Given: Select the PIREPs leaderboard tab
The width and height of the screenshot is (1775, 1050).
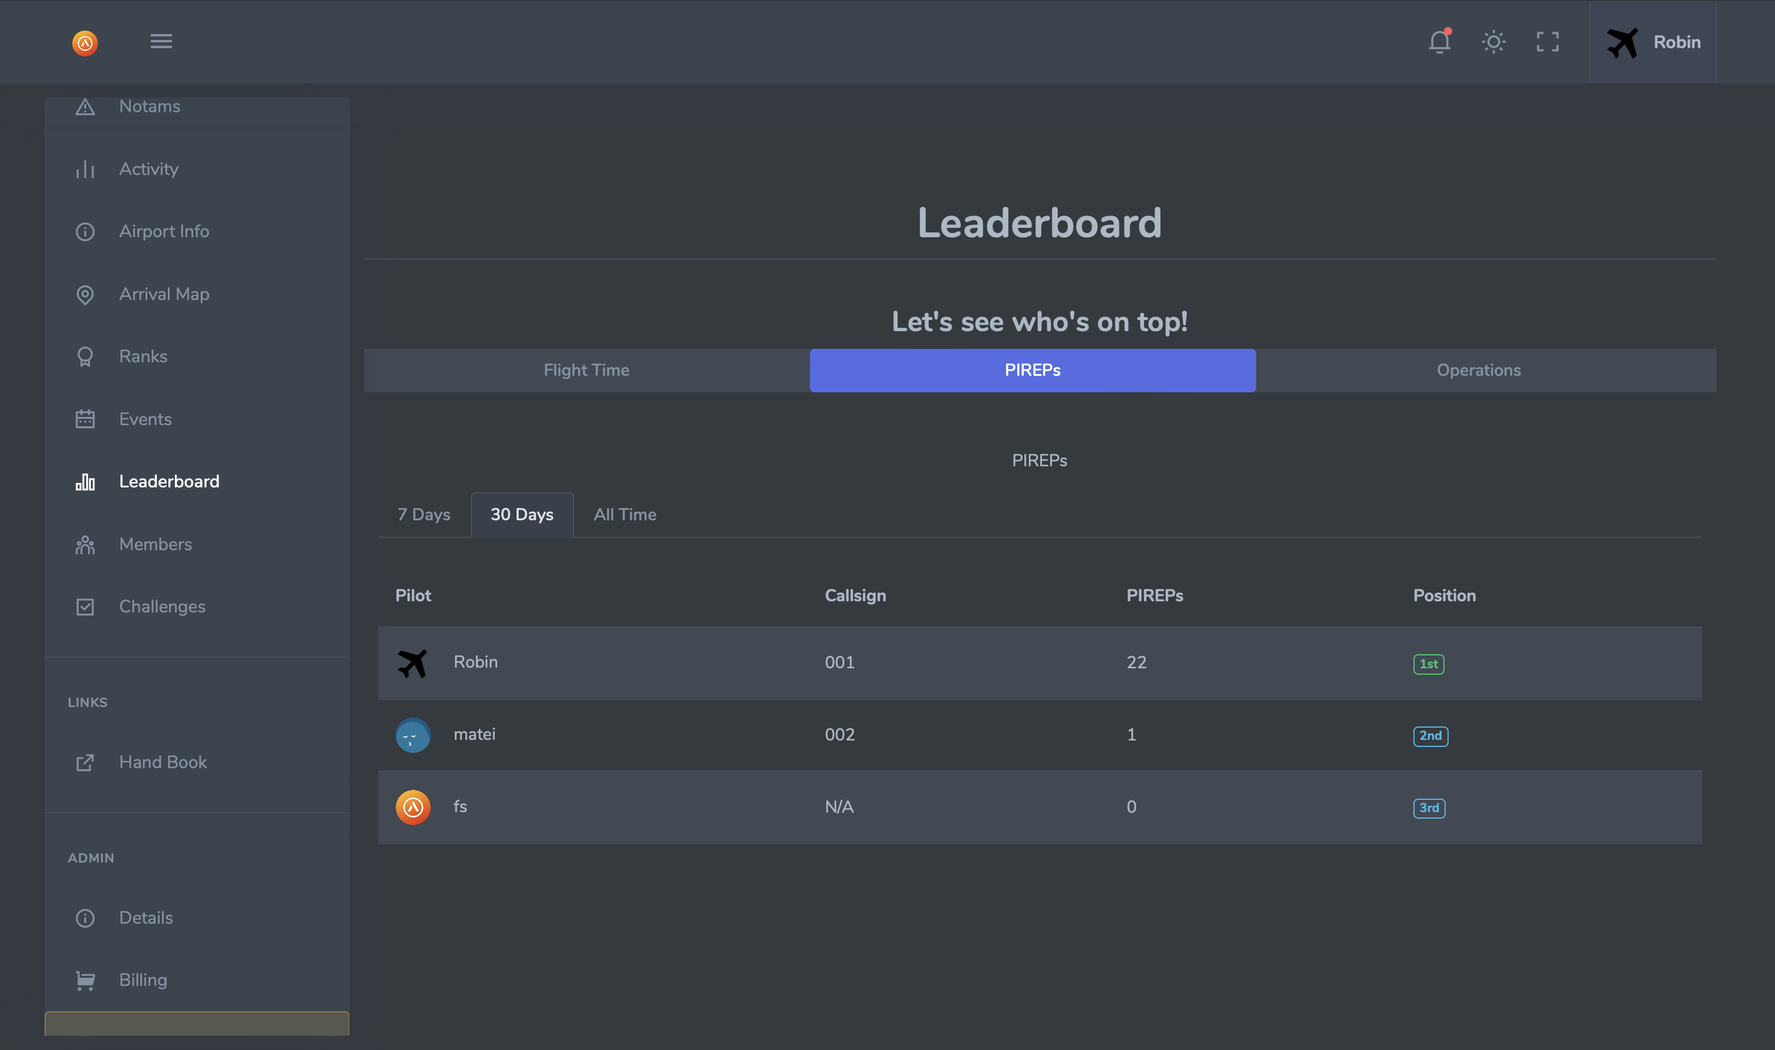Looking at the screenshot, I should point(1032,369).
